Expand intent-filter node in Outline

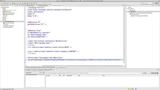(x=131, y=14)
